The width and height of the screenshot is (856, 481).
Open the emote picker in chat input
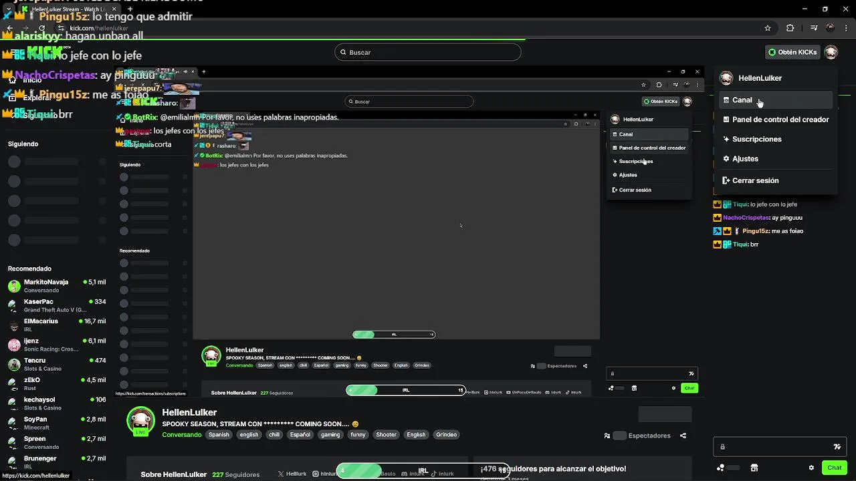point(837,447)
